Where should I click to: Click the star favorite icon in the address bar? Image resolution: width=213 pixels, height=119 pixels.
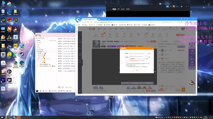pyautogui.click(x=155, y=22)
